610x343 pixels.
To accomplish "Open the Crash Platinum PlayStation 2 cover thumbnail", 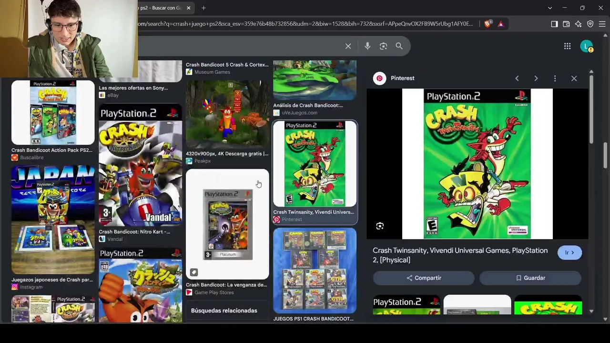I will (227, 224).
